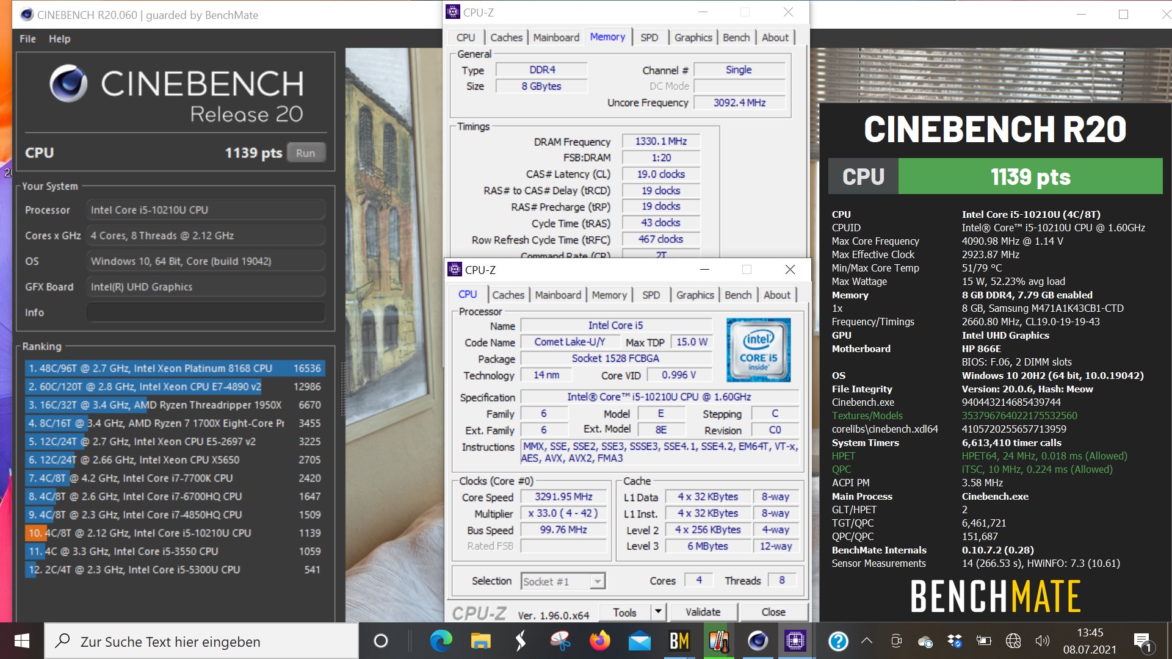Select ranking row Xeon CPU E7-4890 v2
This screenshot has width=1172, height=659.
[x=175, y=386]
